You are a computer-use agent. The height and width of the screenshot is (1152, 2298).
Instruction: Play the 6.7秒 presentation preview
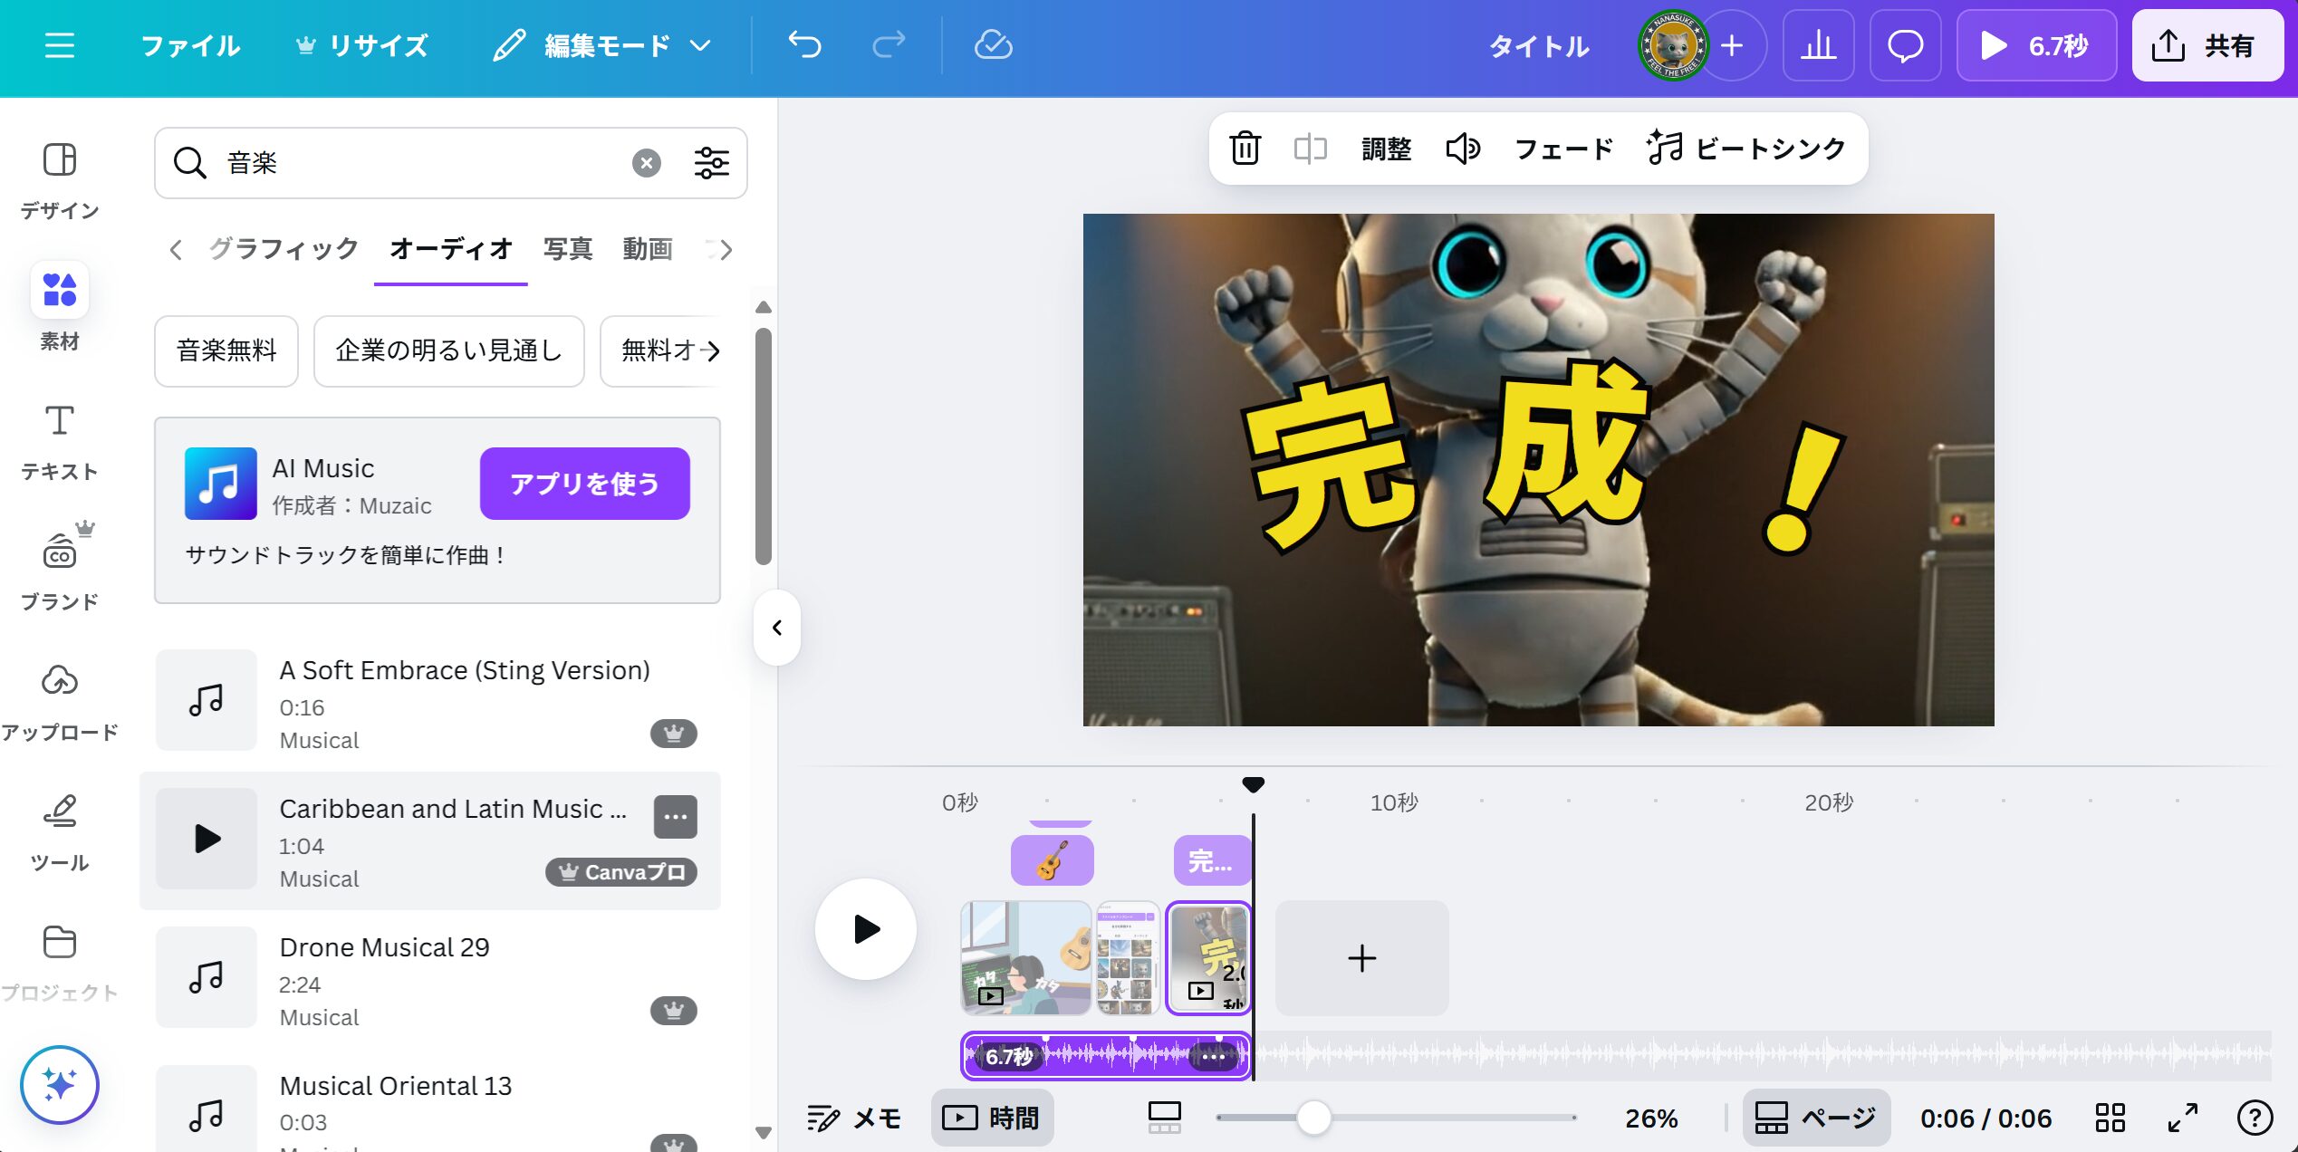(x=2036, y=45)
